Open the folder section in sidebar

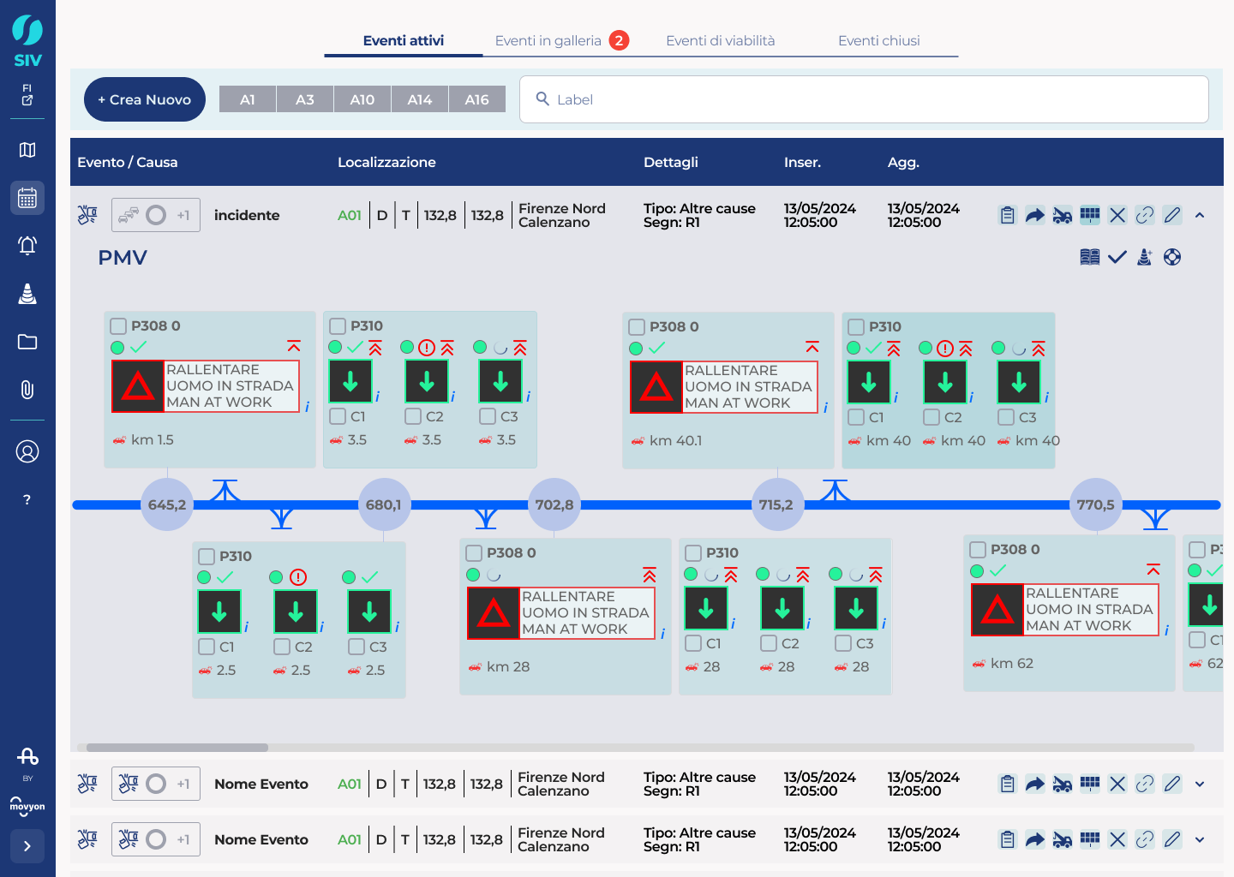pyautogui.click(x=27, y=342)
